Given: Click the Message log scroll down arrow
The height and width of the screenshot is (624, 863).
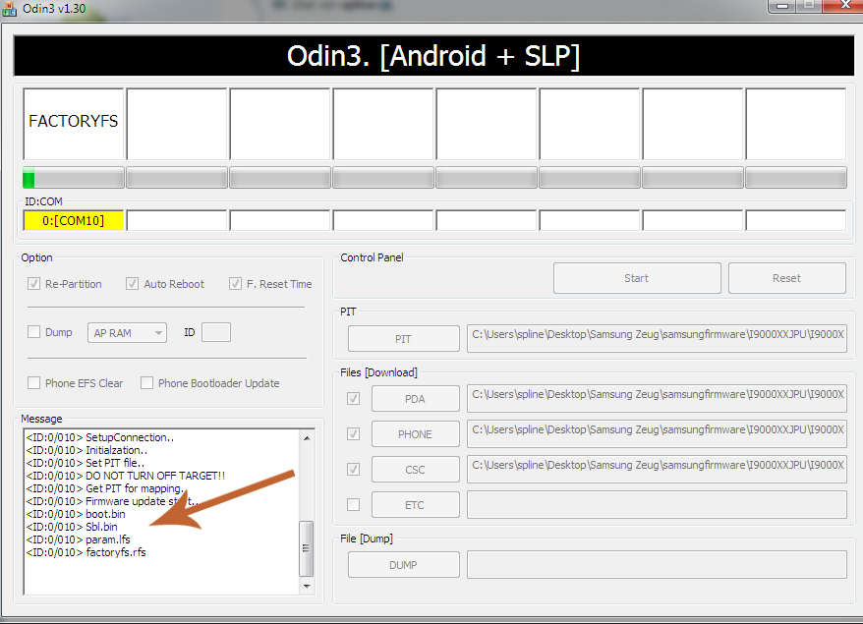Looking at the screenshot, I should click(307, 587).
